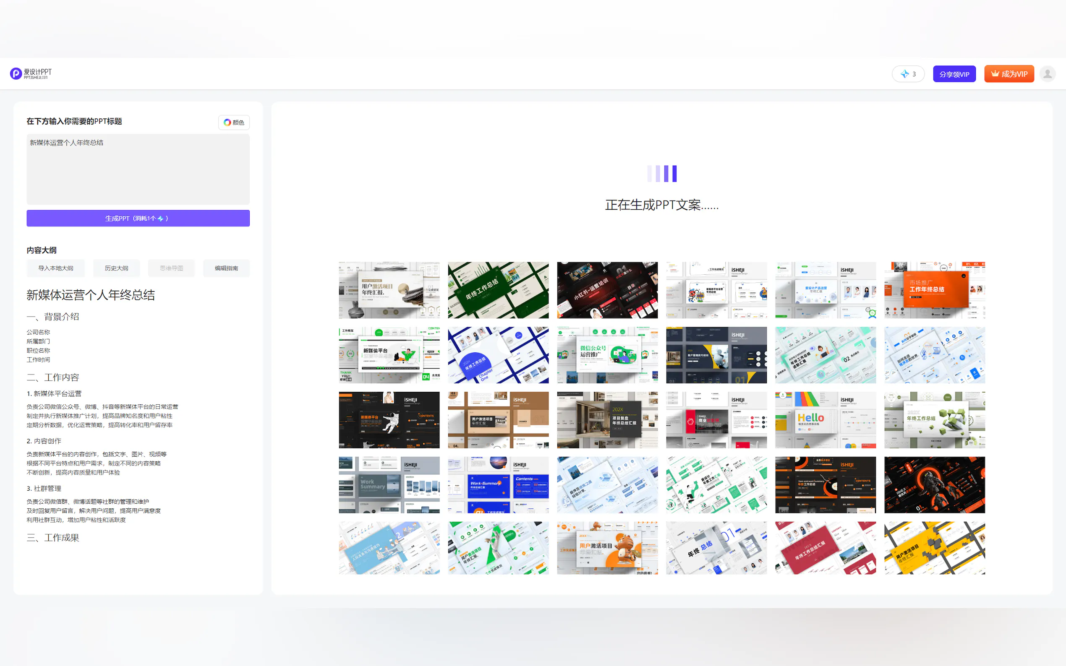Select the 导入本地大纲 tab
The image size is (1066, 666).
pos(55,268)
